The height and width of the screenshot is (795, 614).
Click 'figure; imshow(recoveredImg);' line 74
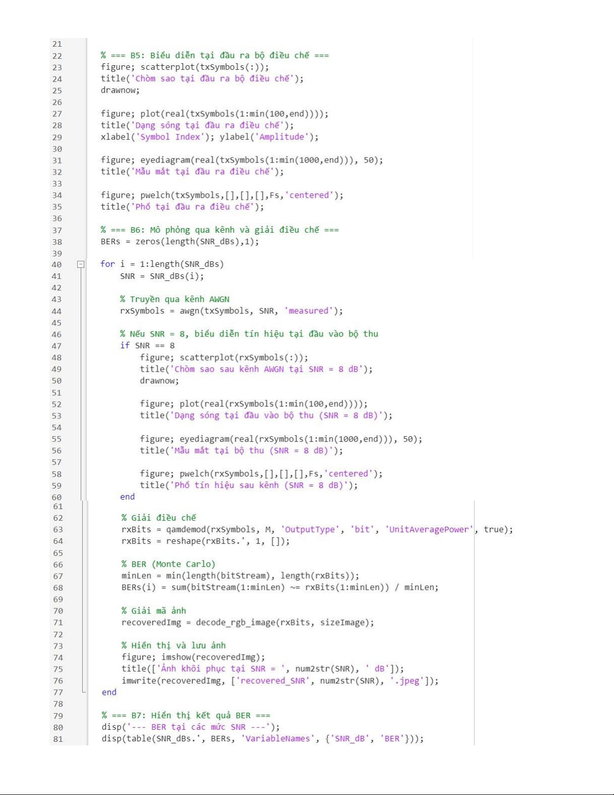click(193, 657)
